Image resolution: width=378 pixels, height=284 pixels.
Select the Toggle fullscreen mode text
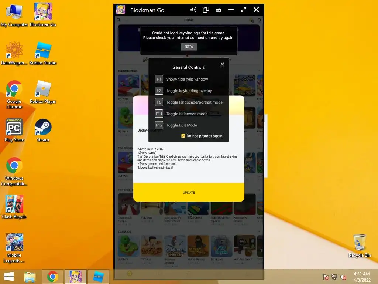(x=187, y=114)
